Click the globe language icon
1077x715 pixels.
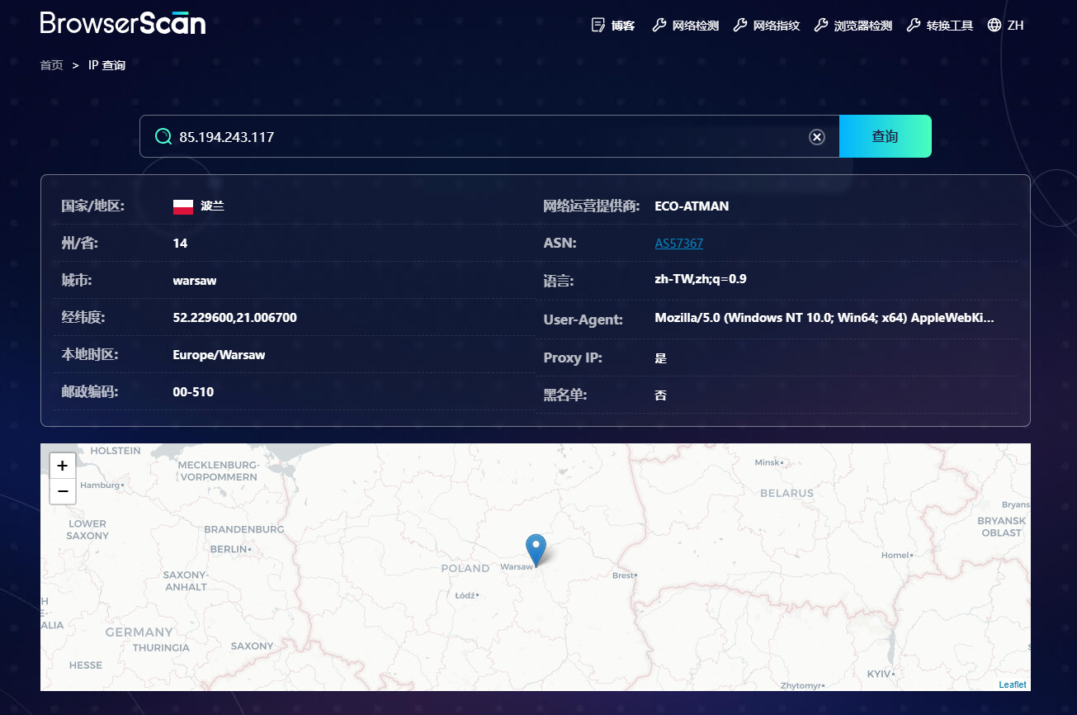pyautogui.click(x=994, y=25)
